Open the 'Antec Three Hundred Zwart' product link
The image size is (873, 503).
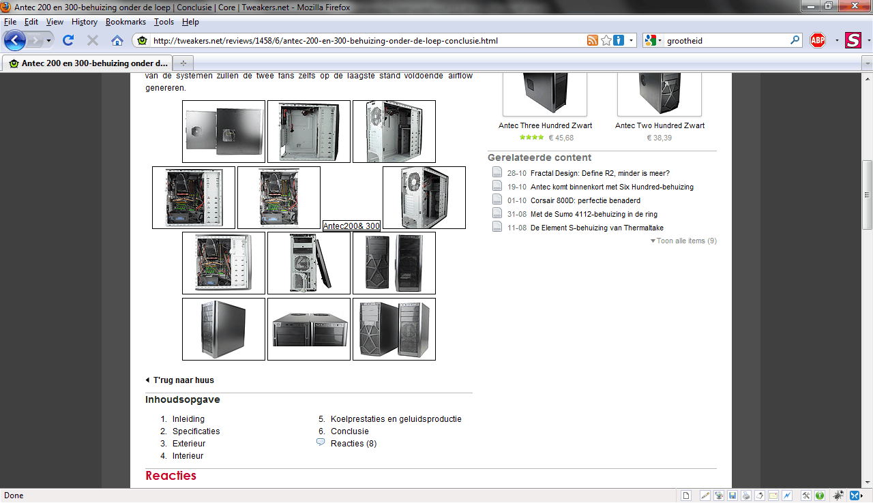click(x=545, y=125)
